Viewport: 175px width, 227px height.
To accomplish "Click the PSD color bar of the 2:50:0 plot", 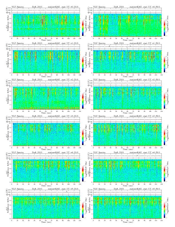I will [165, 101].
